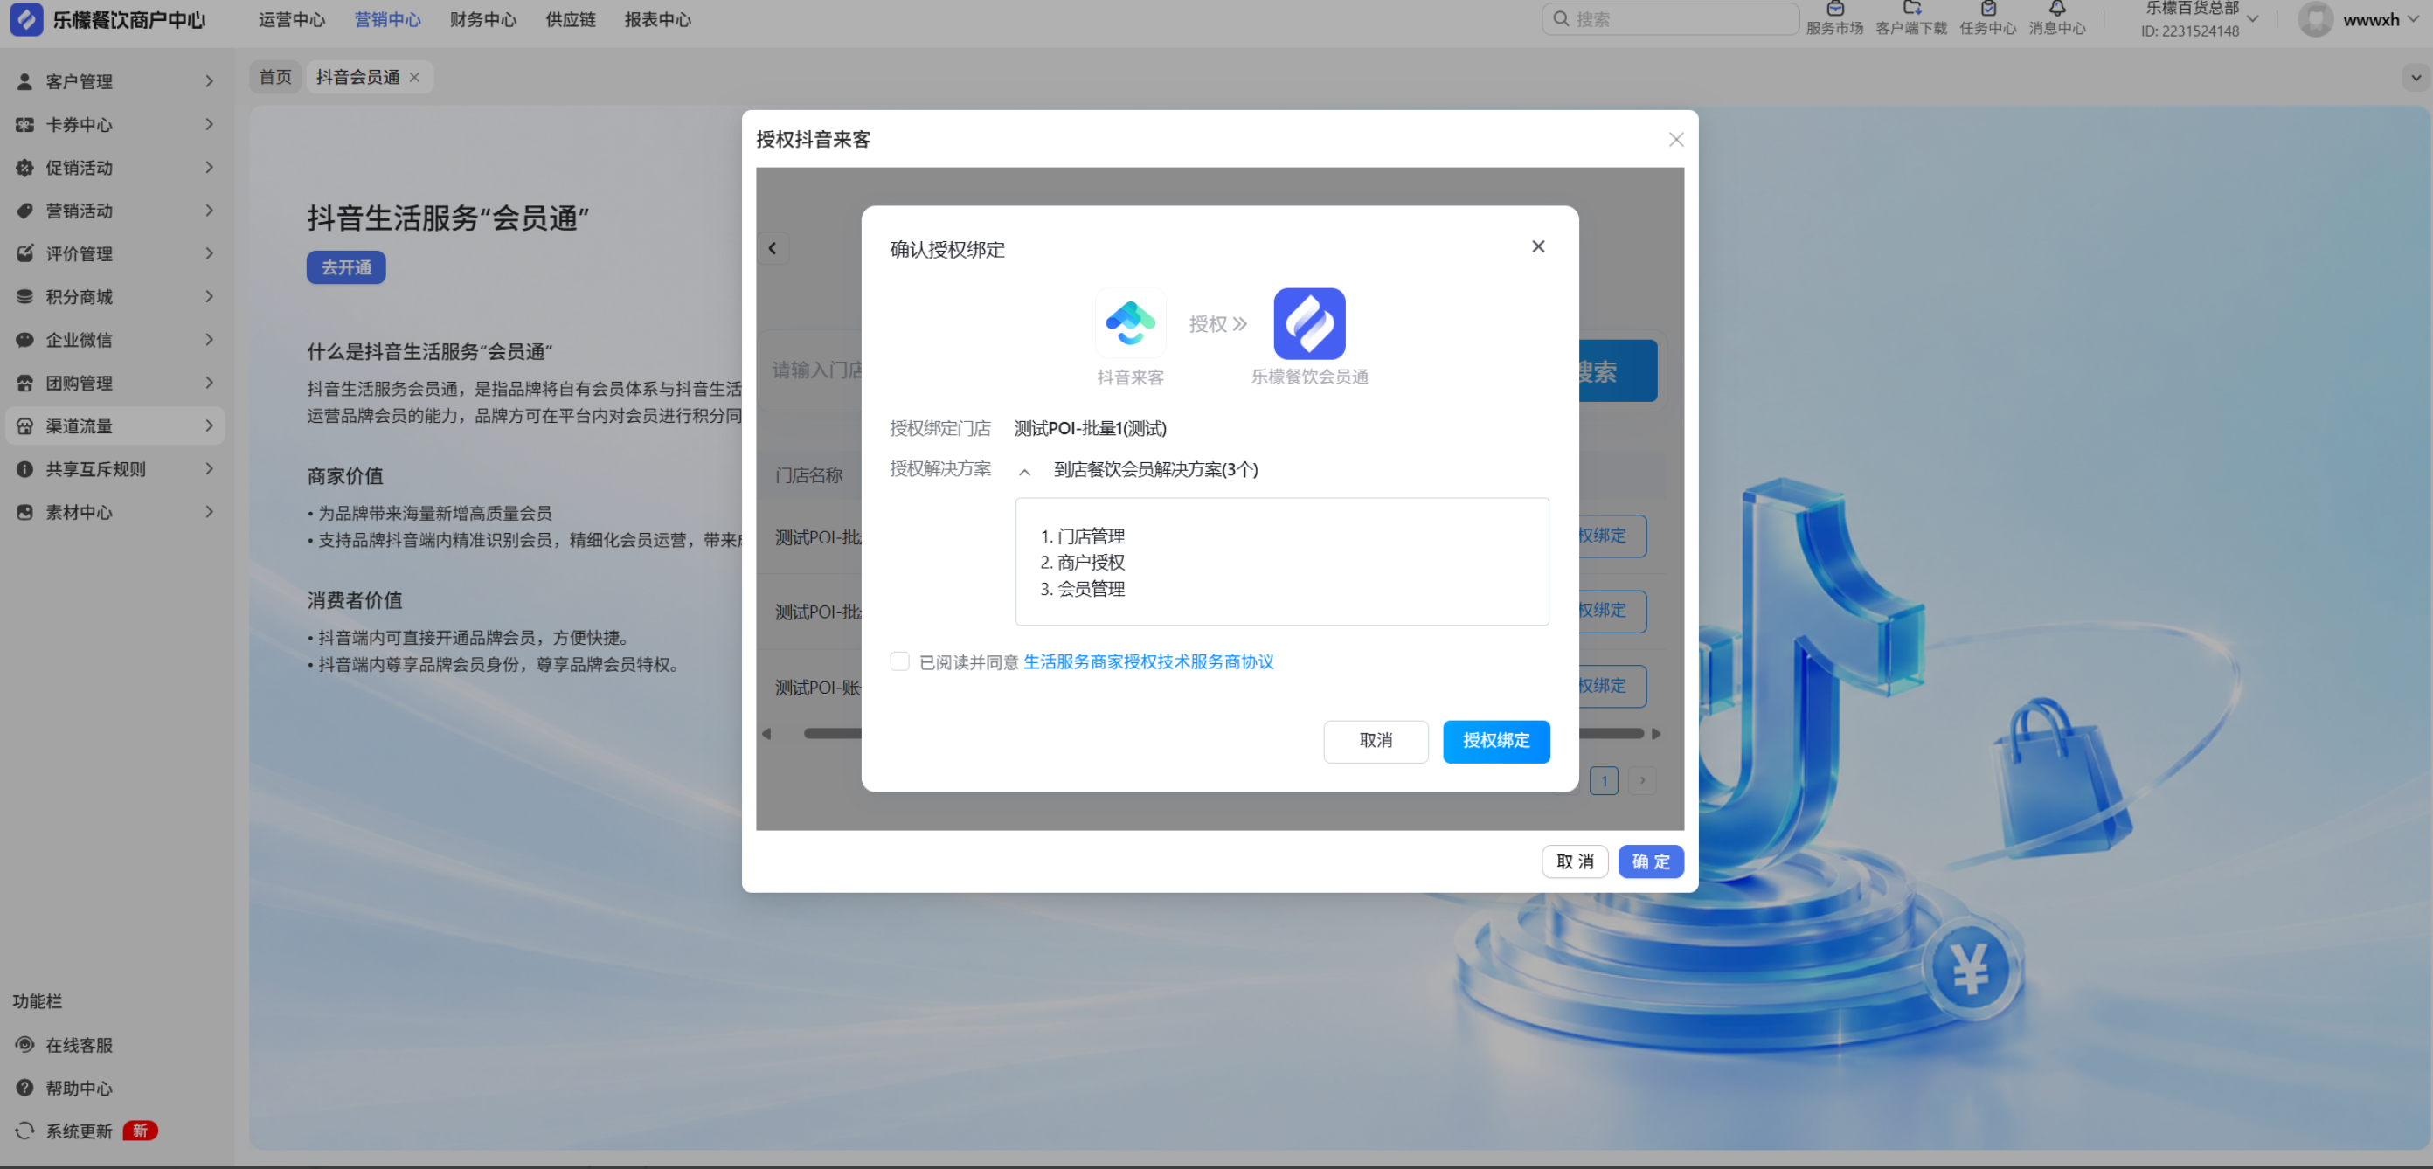2433x1169 pixels.
Task: Click 取消 in the 授权抖音来客 dialog footer
Action: point(1575,862)
